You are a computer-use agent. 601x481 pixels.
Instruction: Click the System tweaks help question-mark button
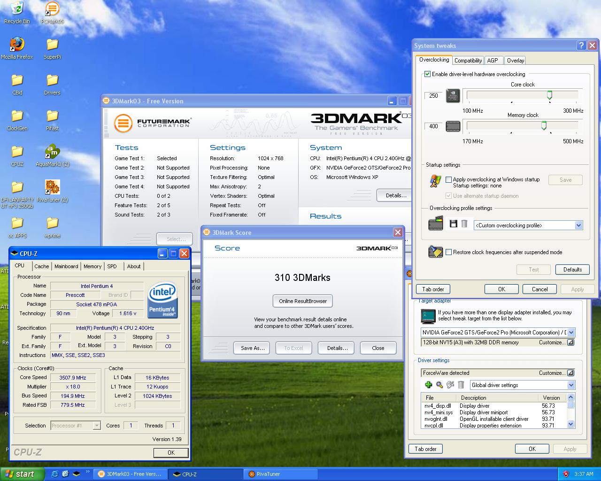coord(581,46)
